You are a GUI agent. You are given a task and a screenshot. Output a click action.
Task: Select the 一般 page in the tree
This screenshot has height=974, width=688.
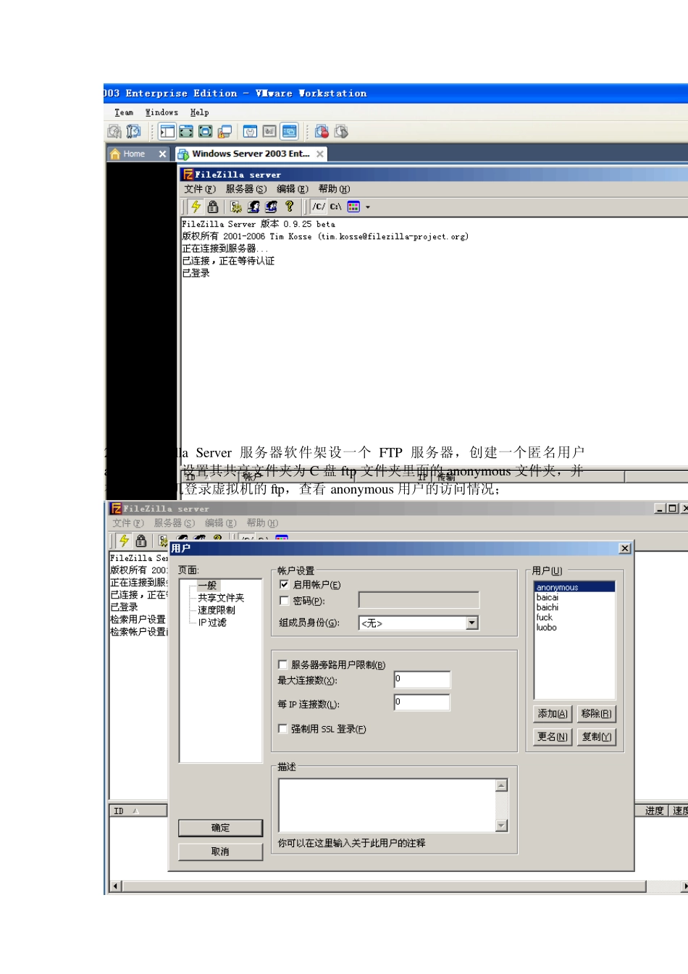(207, 585)
